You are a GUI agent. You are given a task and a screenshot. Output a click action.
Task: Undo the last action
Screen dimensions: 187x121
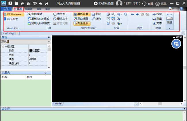[41, 3]
